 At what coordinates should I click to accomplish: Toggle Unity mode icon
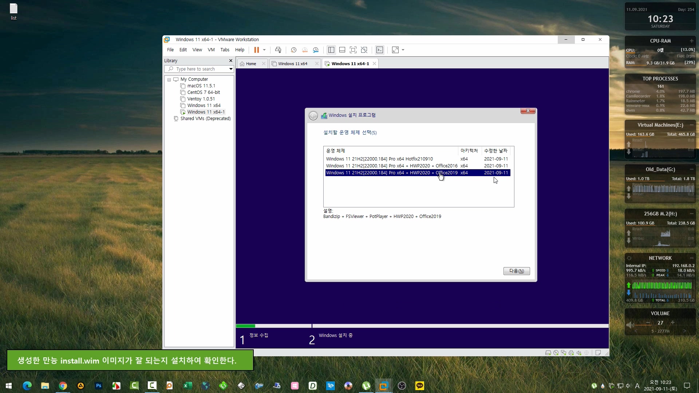(x=364, y=50)
